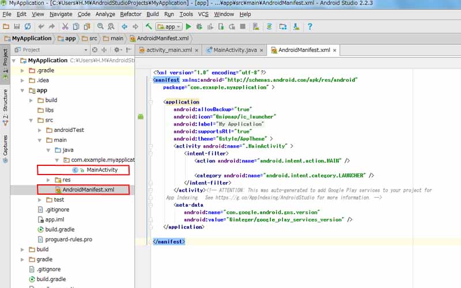Close the AndroidManifest.xml tab

click(x=335, y=50)
